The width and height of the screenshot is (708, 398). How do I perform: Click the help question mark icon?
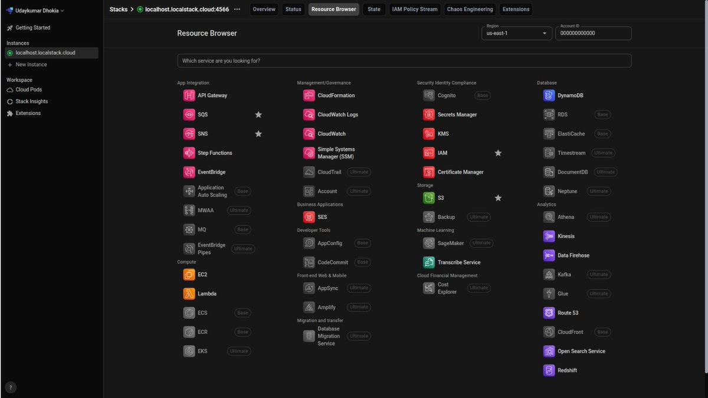(11, 387)
